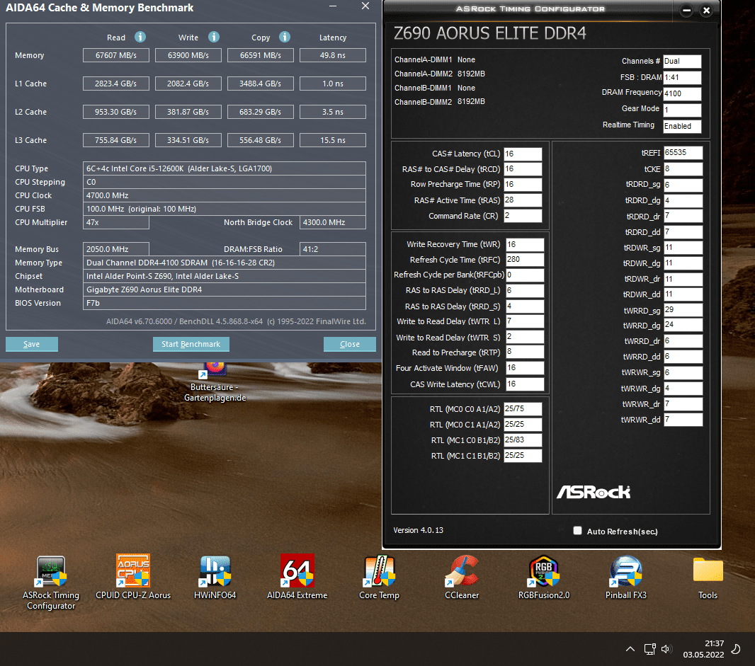Click Memory Latency value 49.8 ns
This screenshot has height=666, width=755.
coord(333,55)
